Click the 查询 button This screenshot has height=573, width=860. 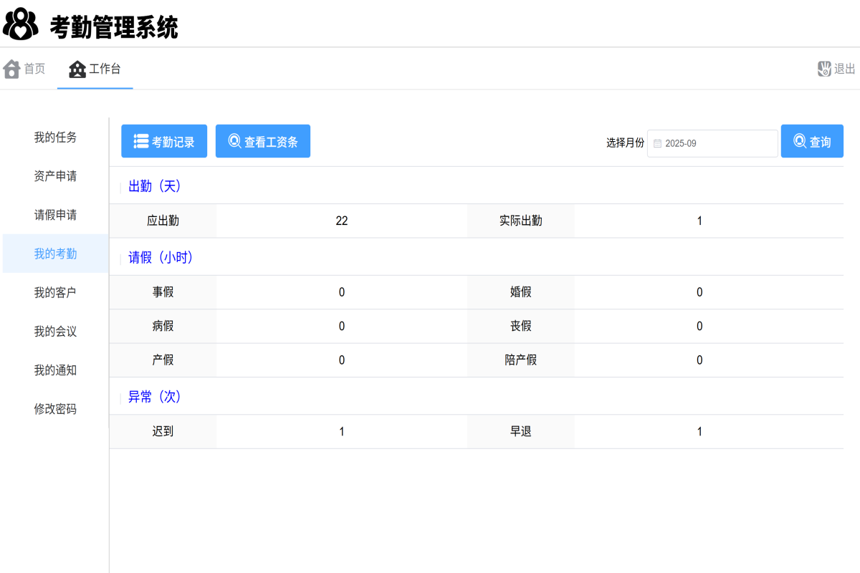pyautogui.click(x=812, y=140)
